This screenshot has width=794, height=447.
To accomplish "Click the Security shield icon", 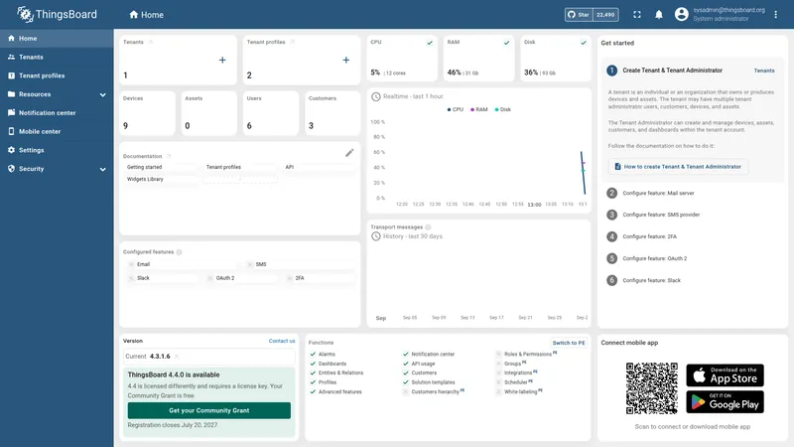I will click(x=11, y=169).
